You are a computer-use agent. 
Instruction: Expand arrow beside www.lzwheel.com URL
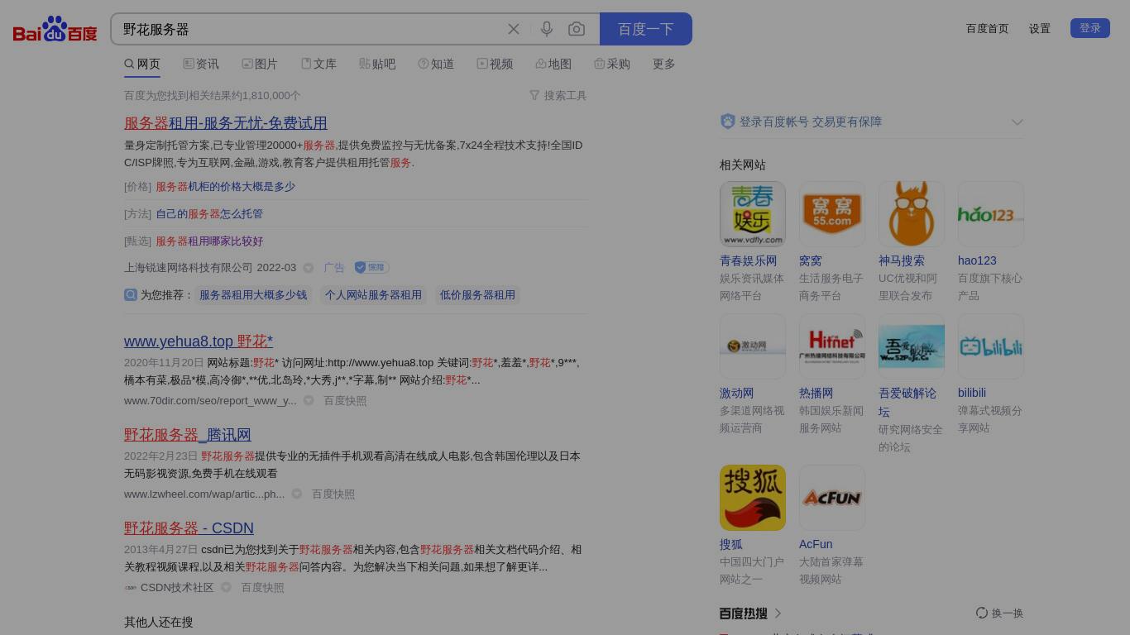[297, 494]
